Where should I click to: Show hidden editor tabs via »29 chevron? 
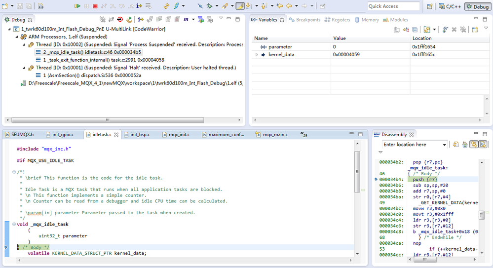click(303, 134)
